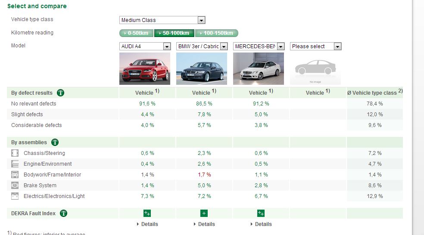
Task: Click the Bodywork/Frame/Interior assembly icon
Action: pos(15,175)
